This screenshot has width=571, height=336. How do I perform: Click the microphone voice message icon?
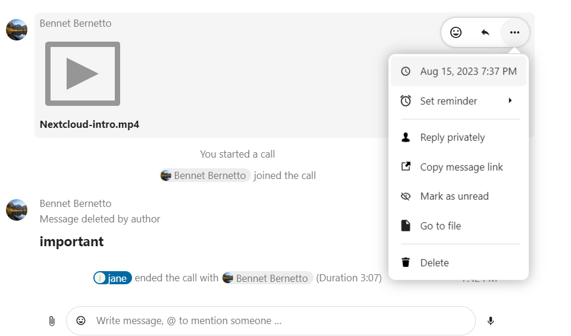pos(491,321)
